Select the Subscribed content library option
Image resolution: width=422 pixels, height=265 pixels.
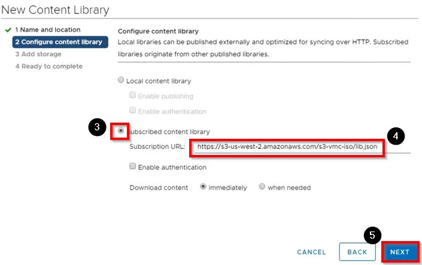pos(122,130)
